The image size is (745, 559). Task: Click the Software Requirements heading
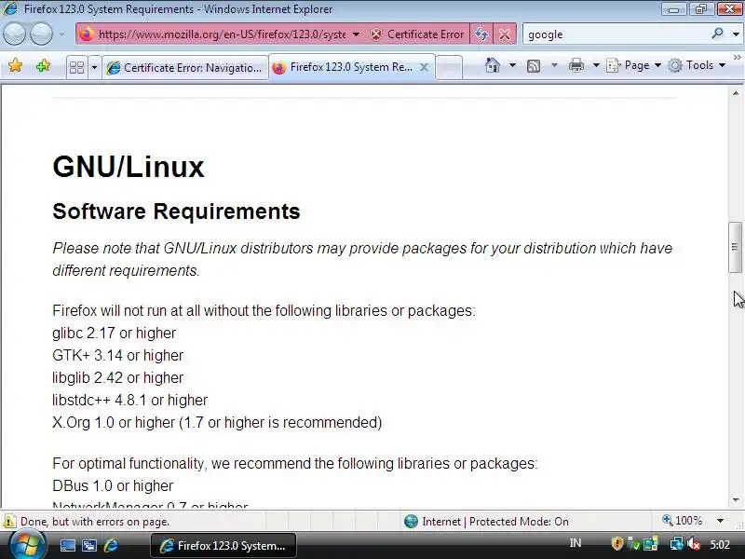click(x=176, y=211)
